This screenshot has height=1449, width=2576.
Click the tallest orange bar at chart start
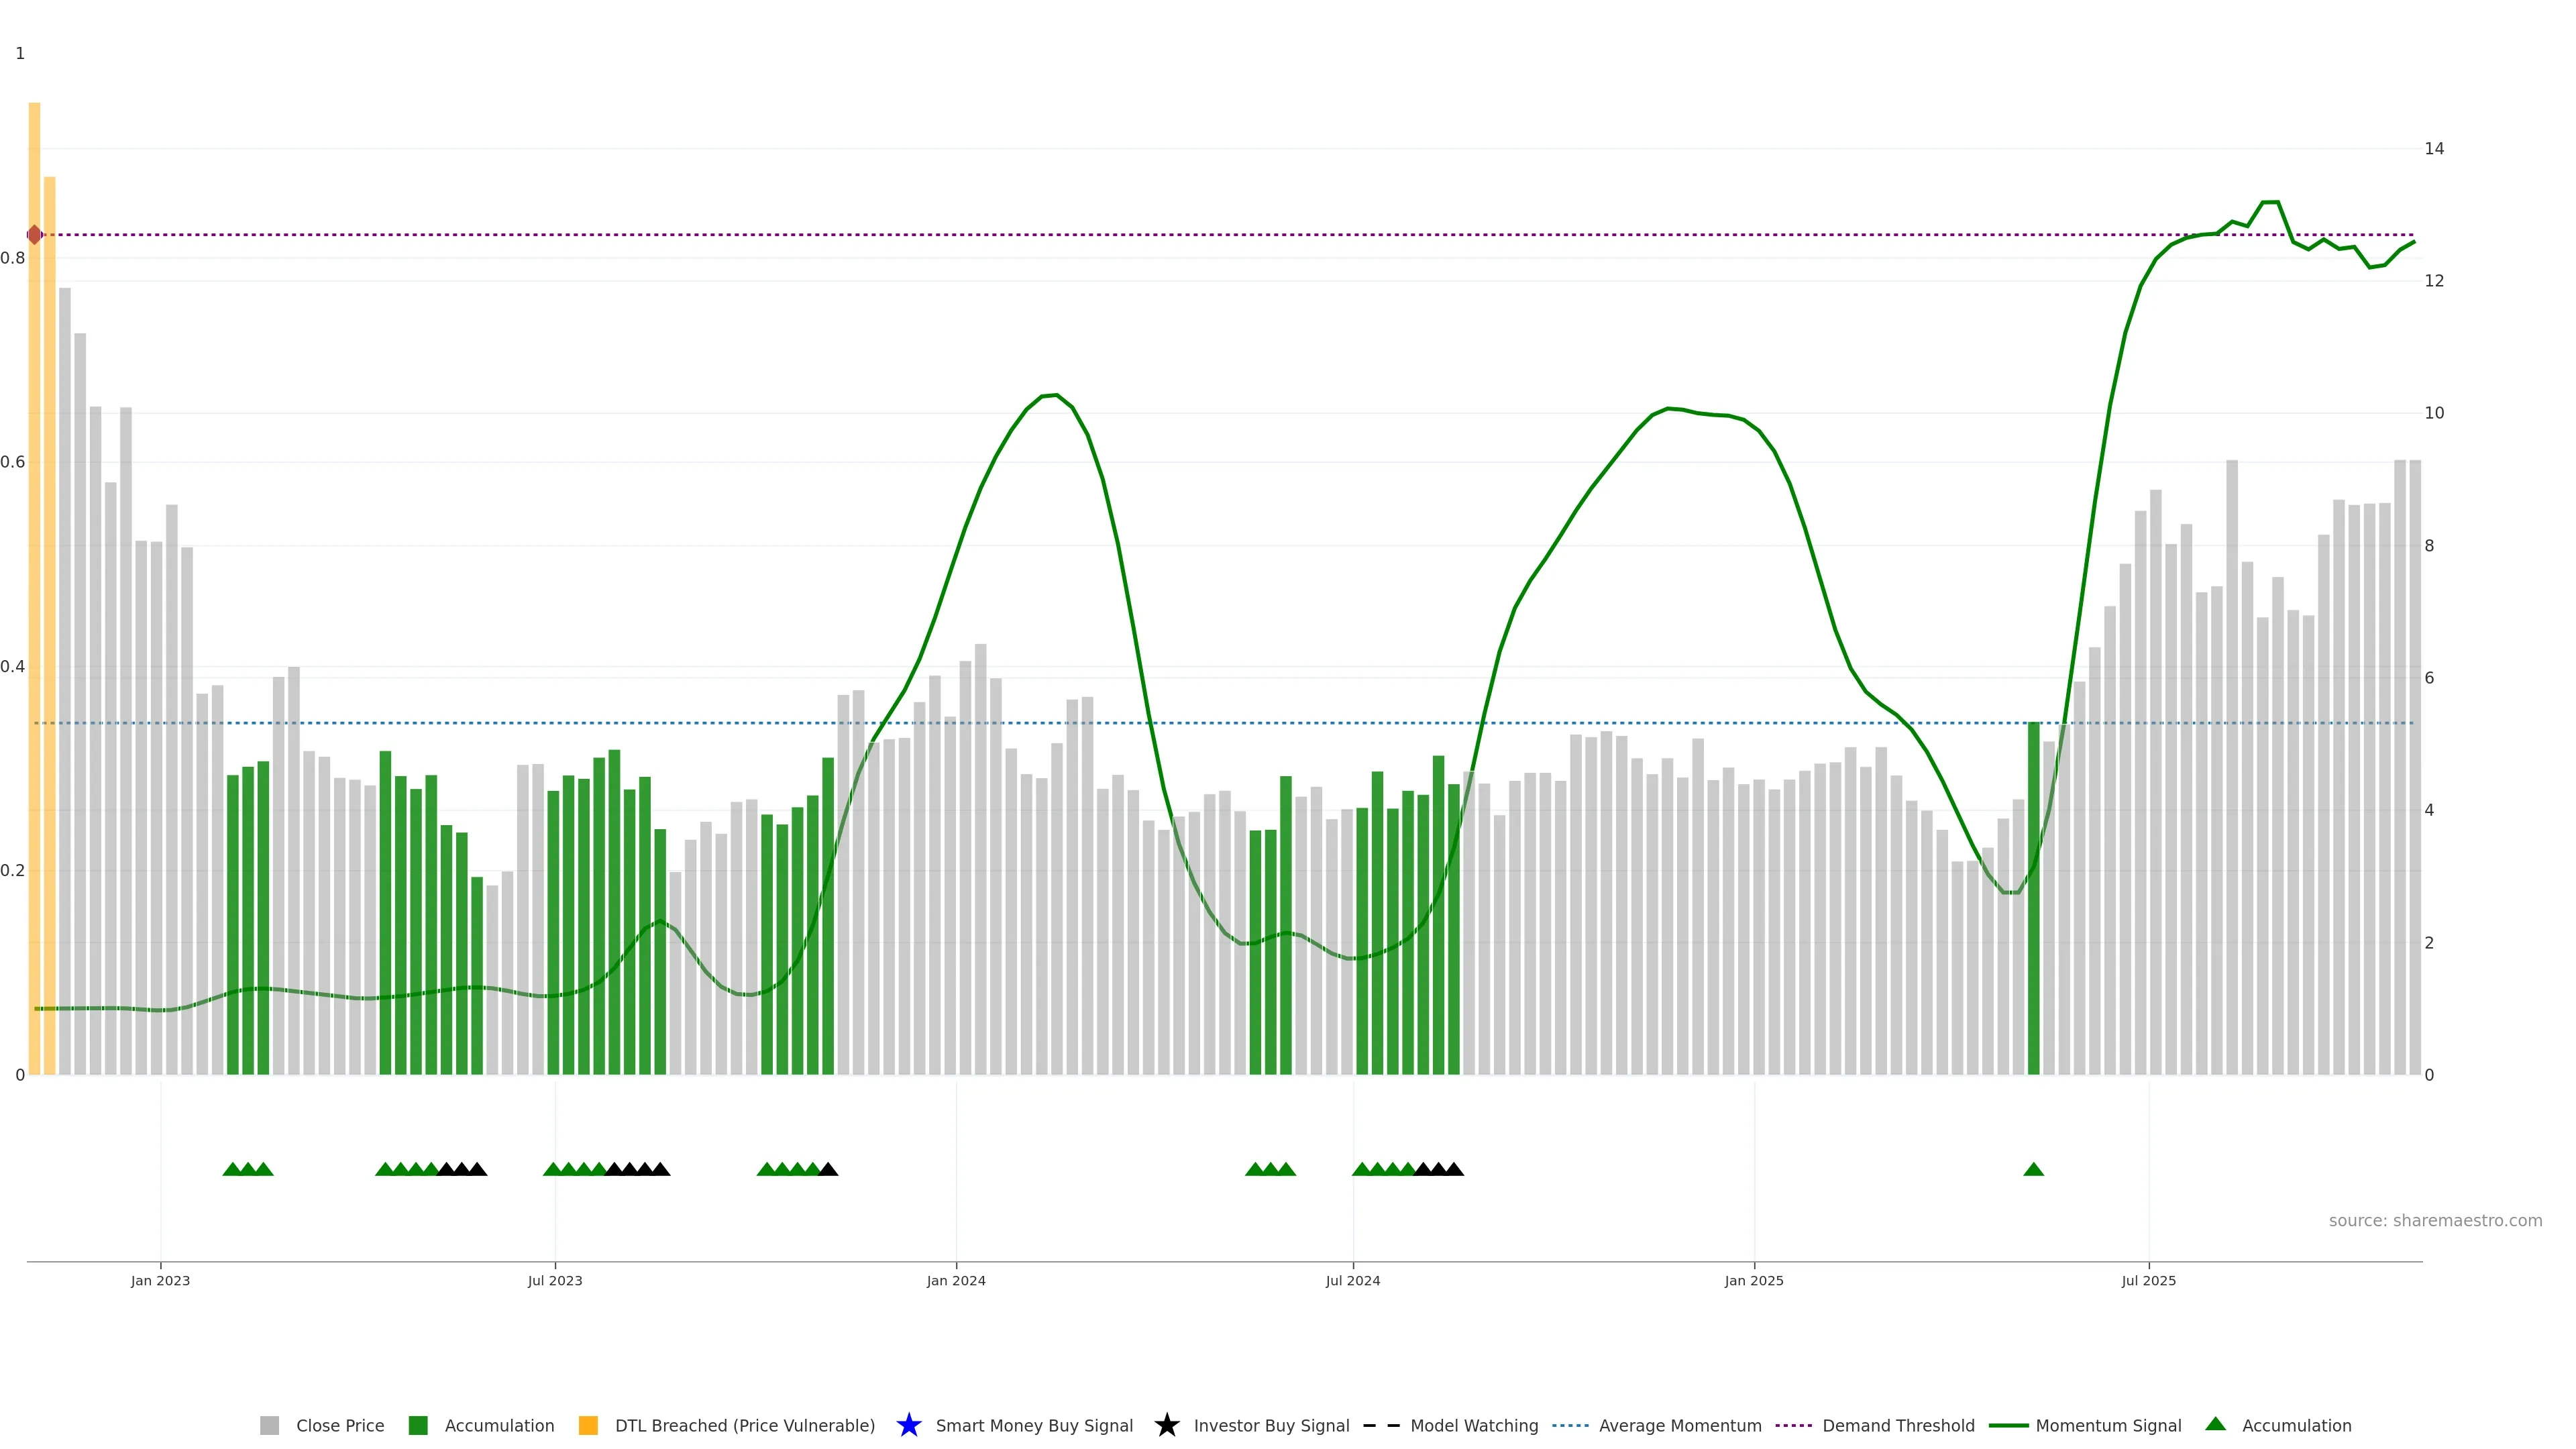34,600
